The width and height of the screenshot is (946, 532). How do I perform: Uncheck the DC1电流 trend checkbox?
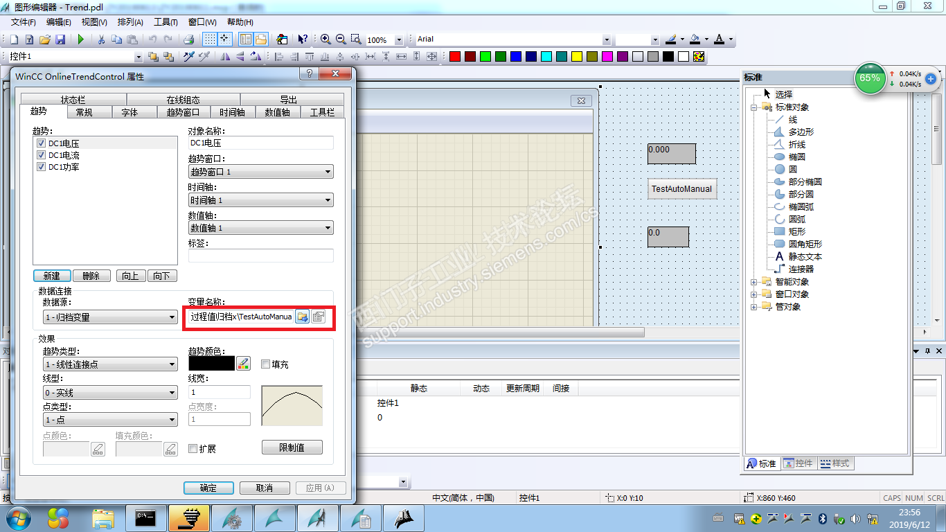pos(42,155)
